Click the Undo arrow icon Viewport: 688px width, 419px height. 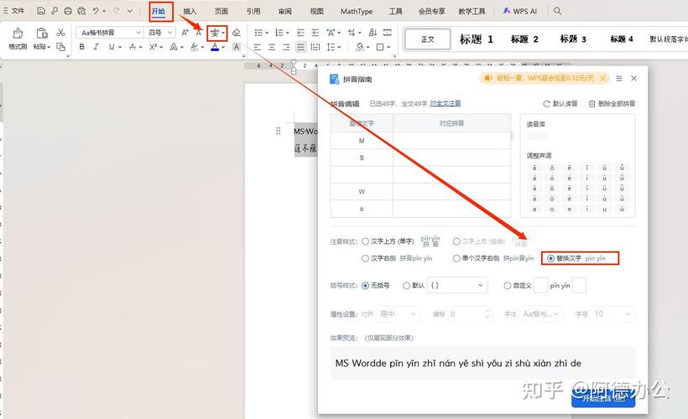coord(96,11)
